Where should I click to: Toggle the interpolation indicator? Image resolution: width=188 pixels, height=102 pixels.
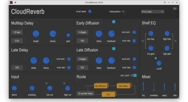(x=123, y=11)
